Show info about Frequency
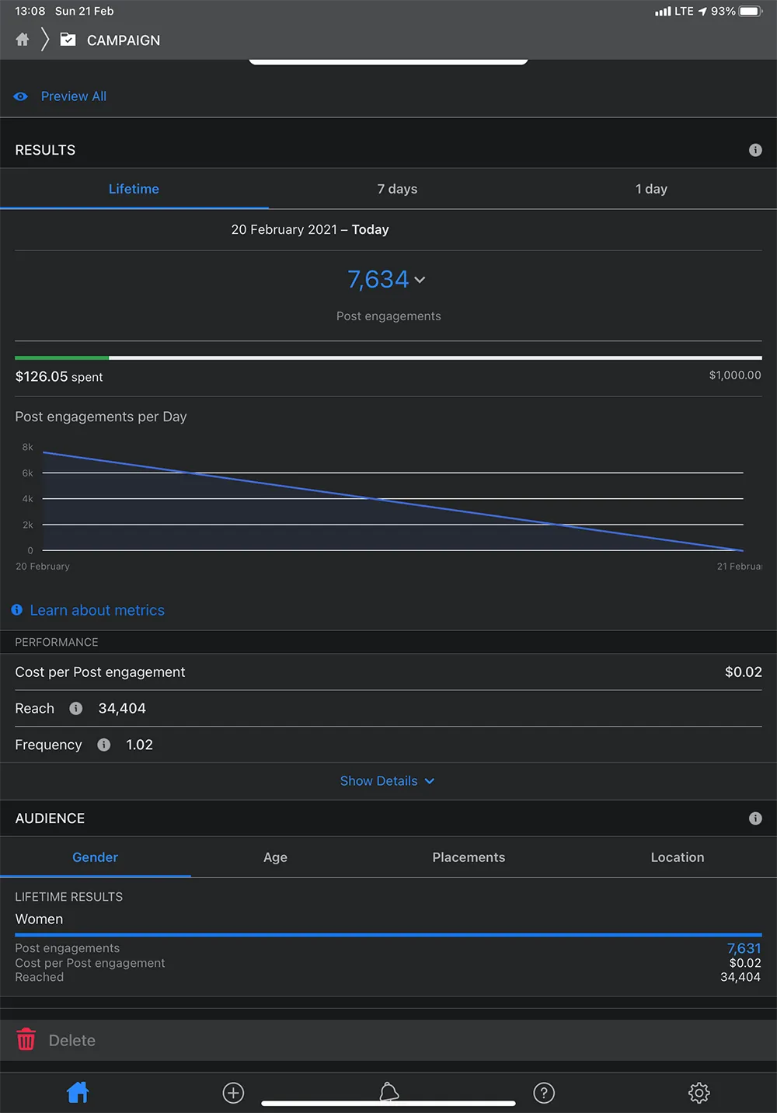 coord(103,745)
